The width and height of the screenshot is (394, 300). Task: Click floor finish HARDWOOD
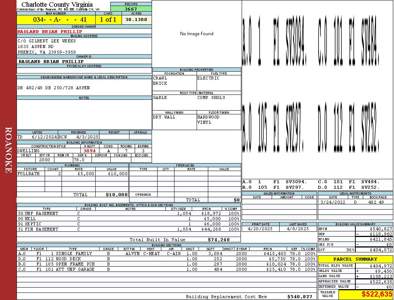[208, 117]
